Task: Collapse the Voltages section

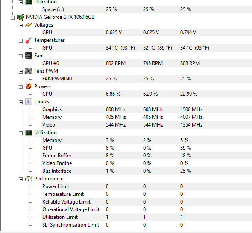Action: (x=21, y=25)
